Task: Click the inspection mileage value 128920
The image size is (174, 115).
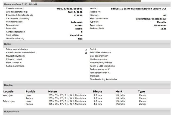Action: 78,15
